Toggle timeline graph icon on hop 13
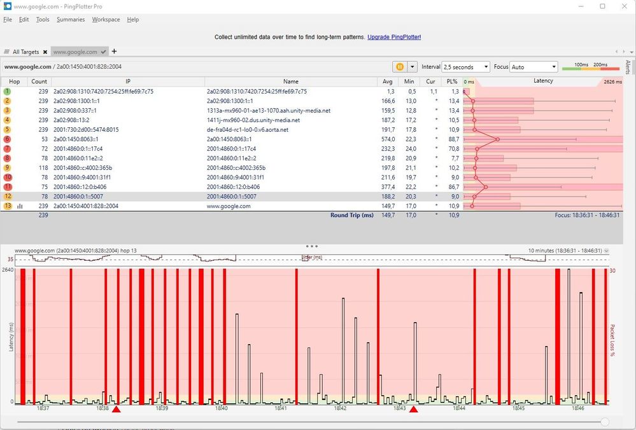The width and height of the screenshot is (636, 430). click(20, 206)
